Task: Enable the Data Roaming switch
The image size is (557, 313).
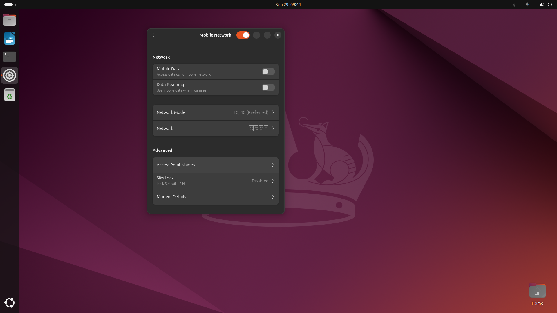Action: point(268,88)
